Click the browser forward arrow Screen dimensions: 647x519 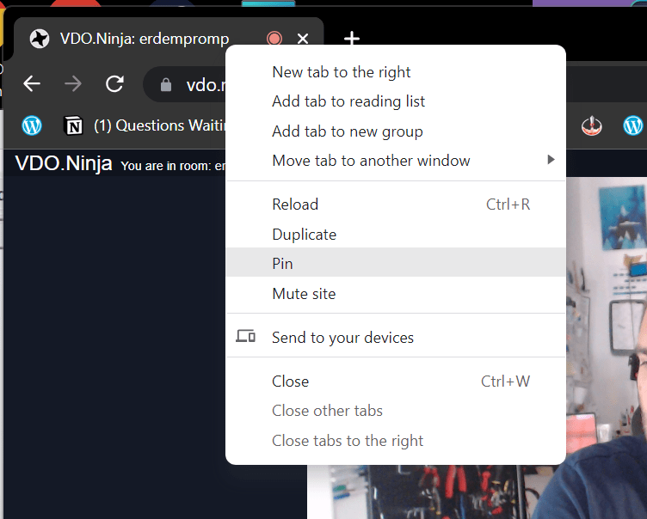click(x=73, y=83)
